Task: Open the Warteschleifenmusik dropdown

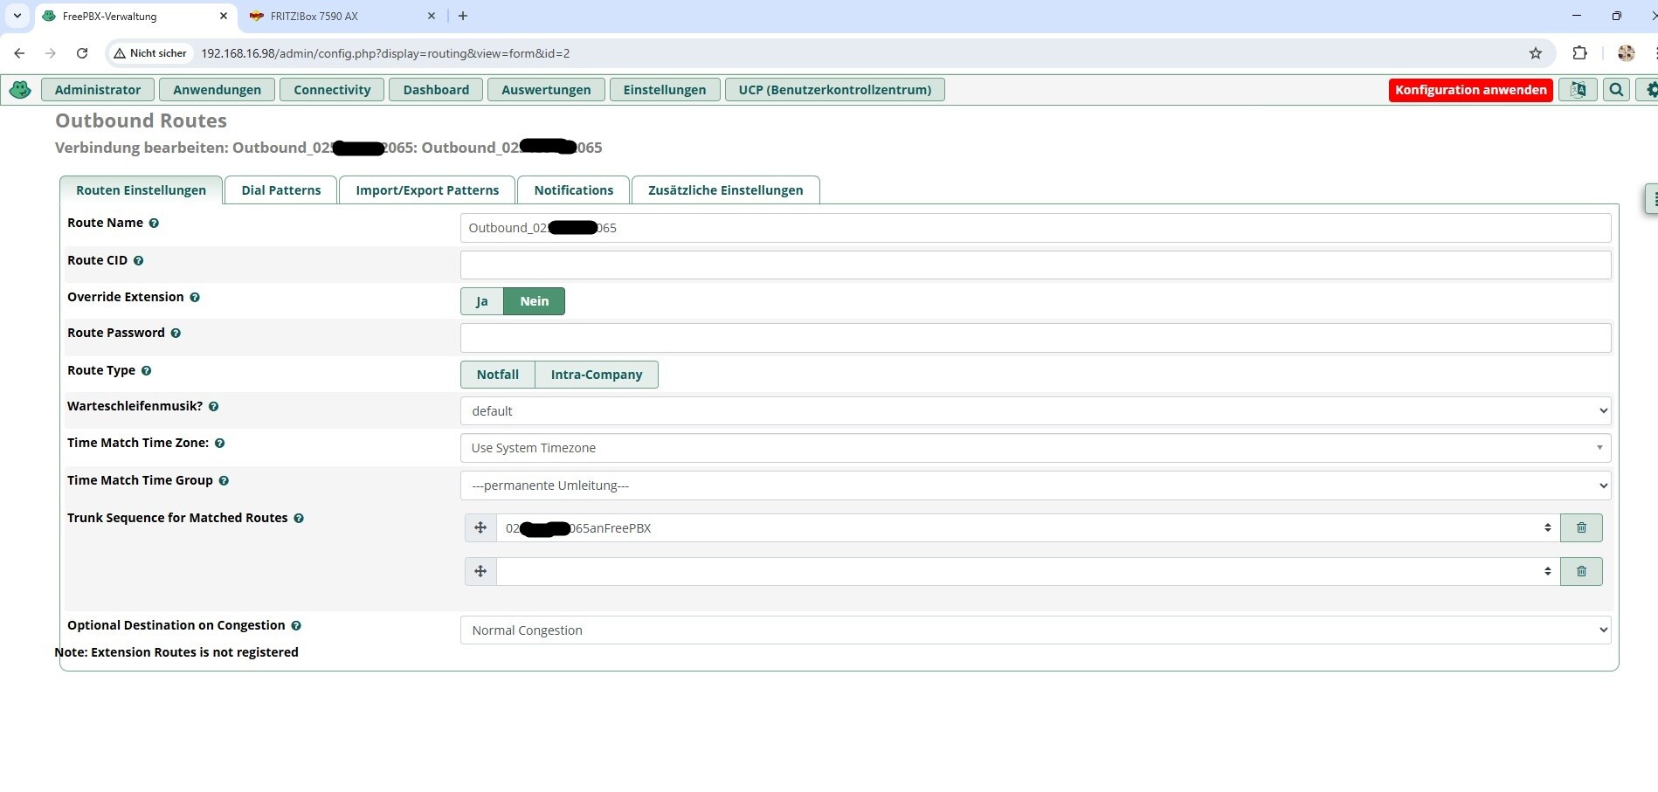Action: click(1034, 411)
